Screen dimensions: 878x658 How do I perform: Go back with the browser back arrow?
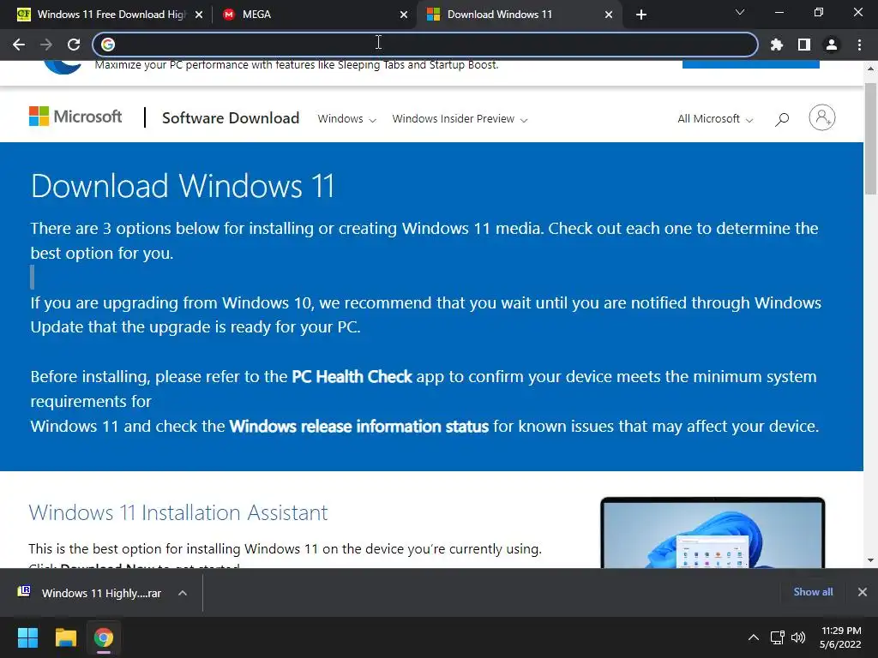19,45
